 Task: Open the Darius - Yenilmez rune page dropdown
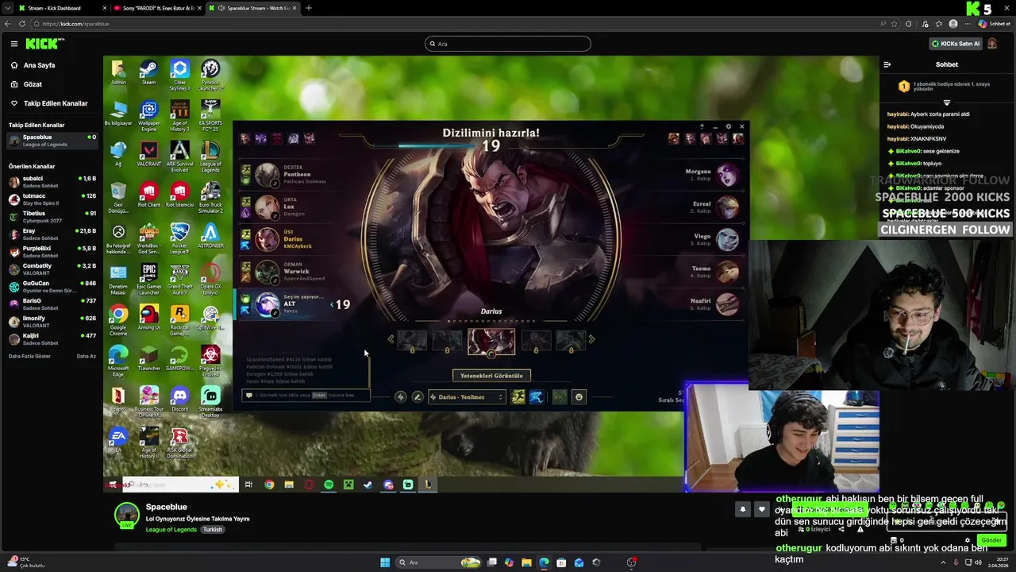467,397
